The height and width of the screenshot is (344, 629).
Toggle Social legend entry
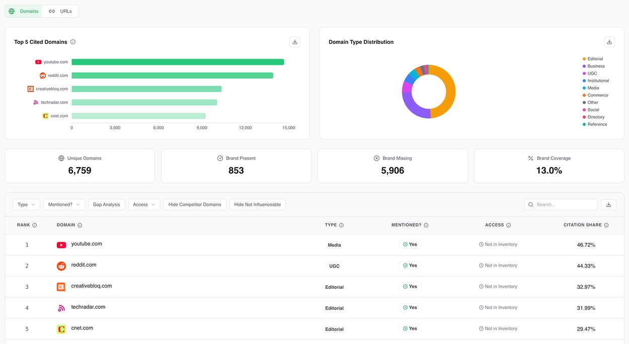[x=591, y=109]
